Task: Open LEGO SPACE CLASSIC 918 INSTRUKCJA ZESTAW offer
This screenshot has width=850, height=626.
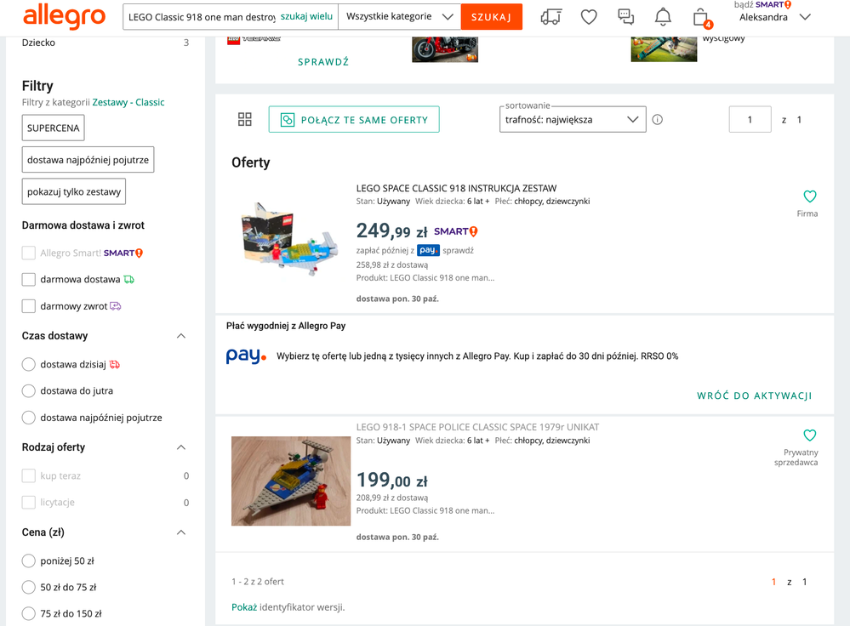Action: tap(456, 188)
